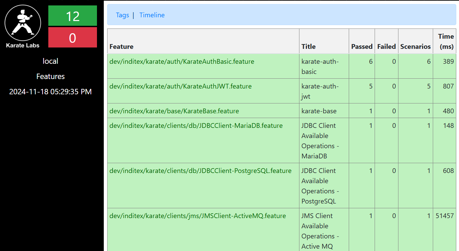This screenshot has width=459, height=251.
Task: Click the Features label in sidebar
Action: click(x=50, y=76)
